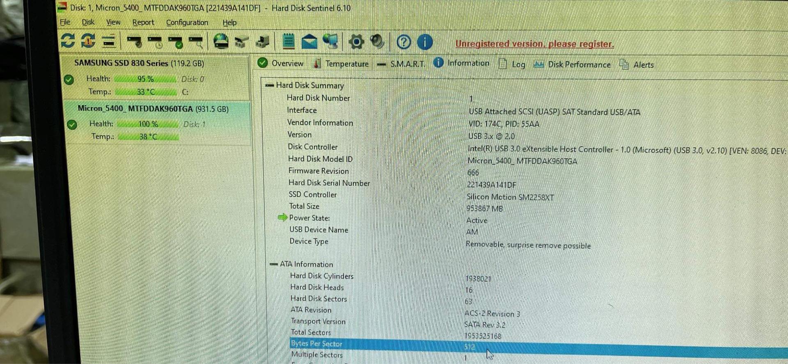Open the gear configuration toolbar icon
788x364 pixels.
click(356, 42)
